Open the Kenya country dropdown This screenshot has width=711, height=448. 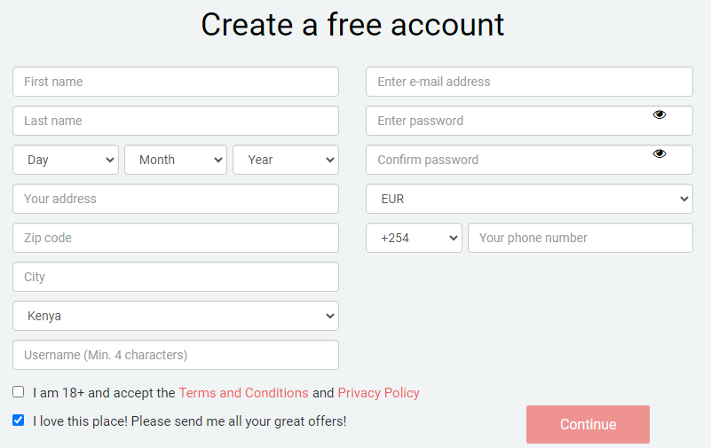(176, 316)
